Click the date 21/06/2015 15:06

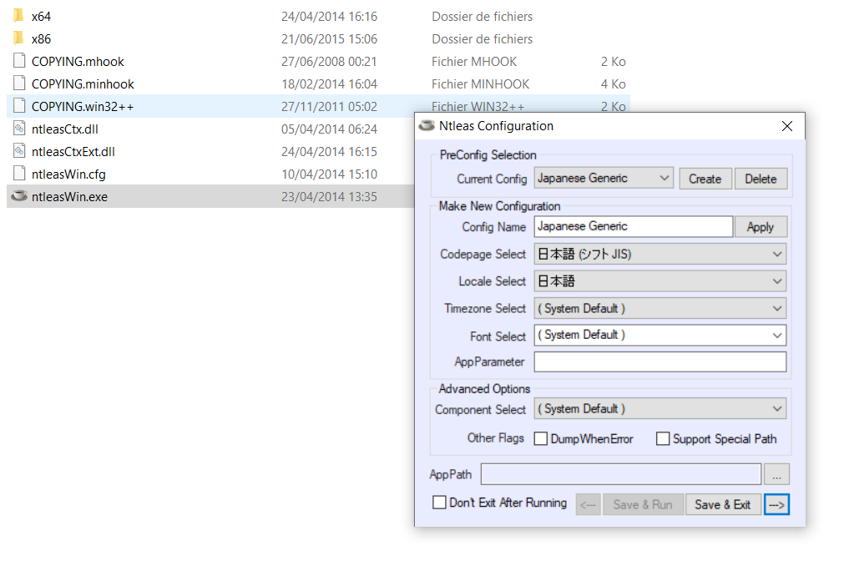pos(329,39)
